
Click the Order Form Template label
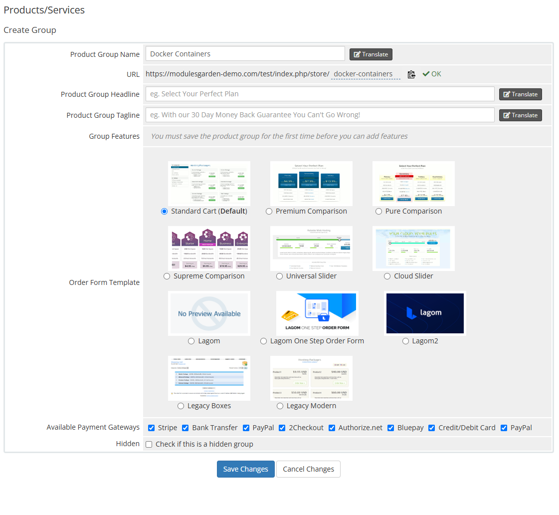click(104, 282)
